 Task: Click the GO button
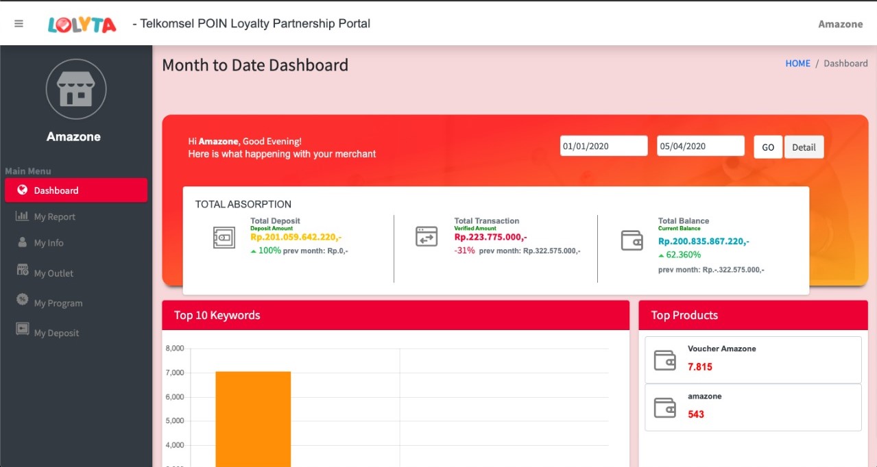[768, 147]
